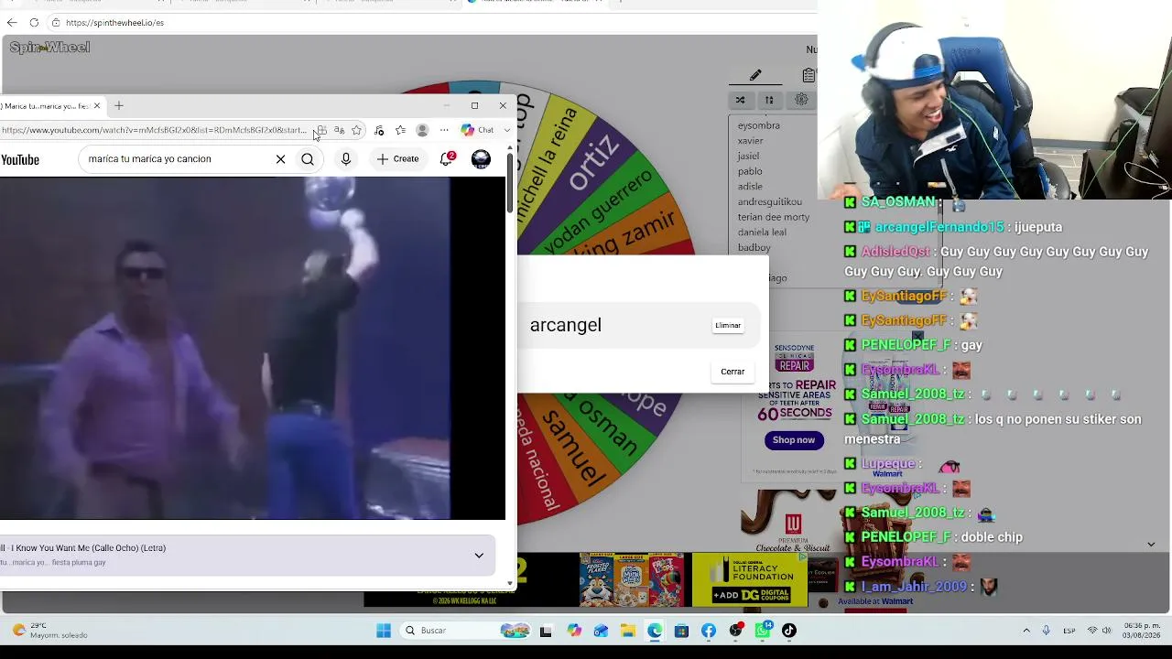Open the browser three-dot menu
Screen dimensions: 1172x659
coord(444,130)
